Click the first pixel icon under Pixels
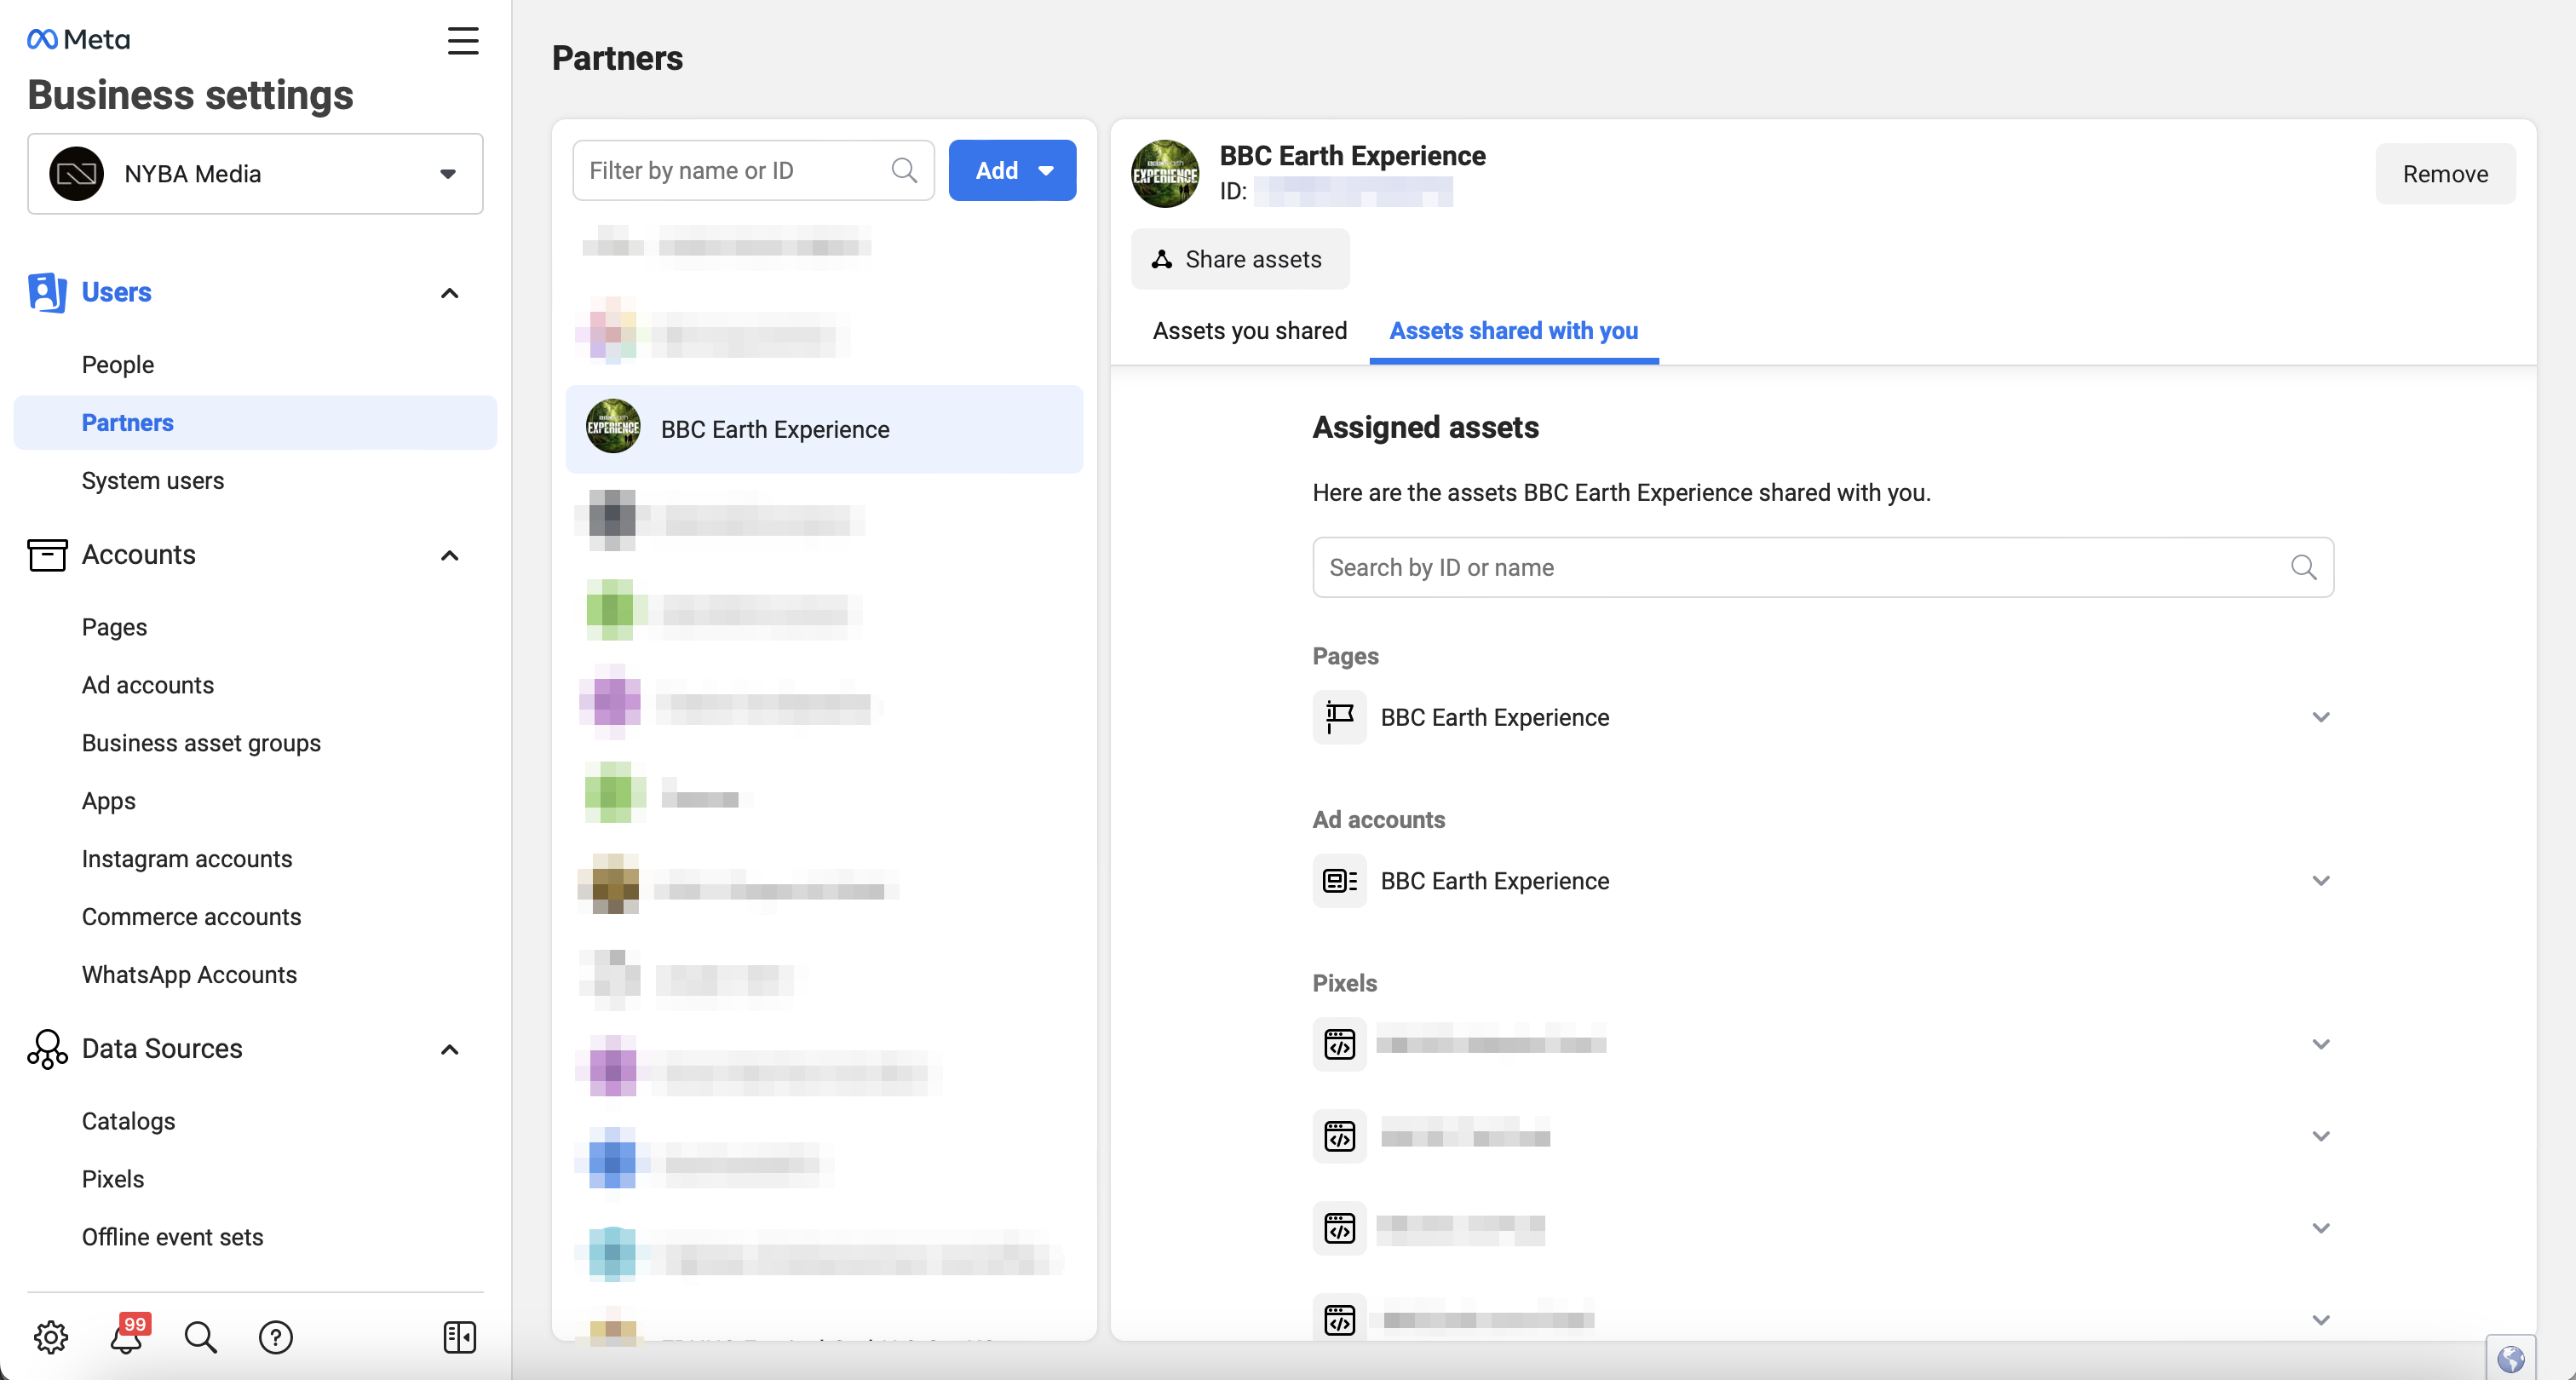Viewport: 2576px width, 1380px height. 1339,1044
